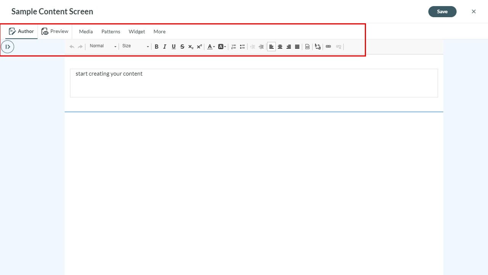
Task: Apply subscript formatting
Action: click(x=191, y=47)
